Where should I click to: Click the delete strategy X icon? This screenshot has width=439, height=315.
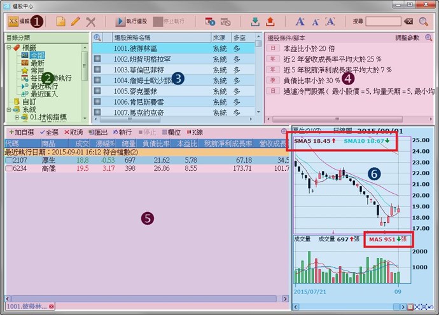tap(91, 22)
